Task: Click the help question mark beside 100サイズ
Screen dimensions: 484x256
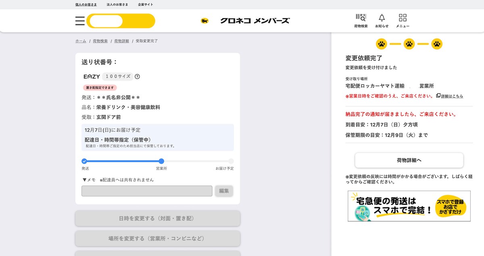Action: [x=137, y=77]
